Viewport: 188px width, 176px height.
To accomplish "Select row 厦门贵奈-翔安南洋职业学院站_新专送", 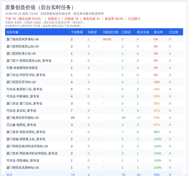I will pyautogui.click(x=94, y=153).
